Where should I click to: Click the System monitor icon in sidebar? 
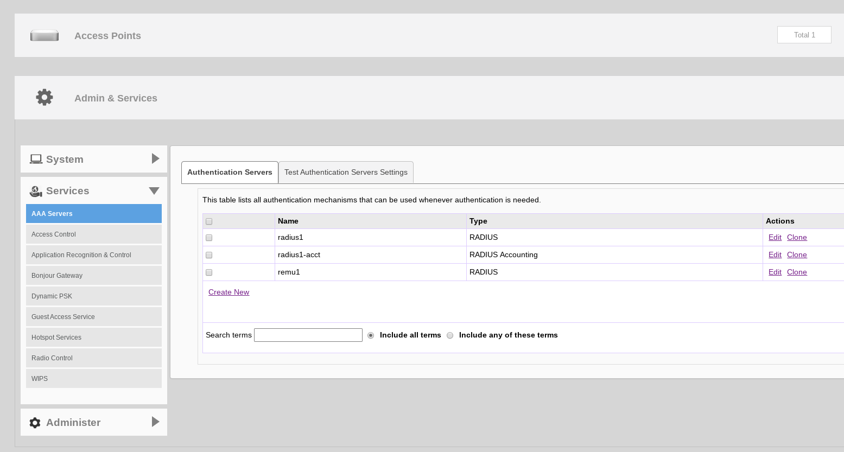(x=36, y=158)
